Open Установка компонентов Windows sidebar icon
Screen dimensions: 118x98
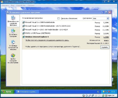tap(13, 42)
